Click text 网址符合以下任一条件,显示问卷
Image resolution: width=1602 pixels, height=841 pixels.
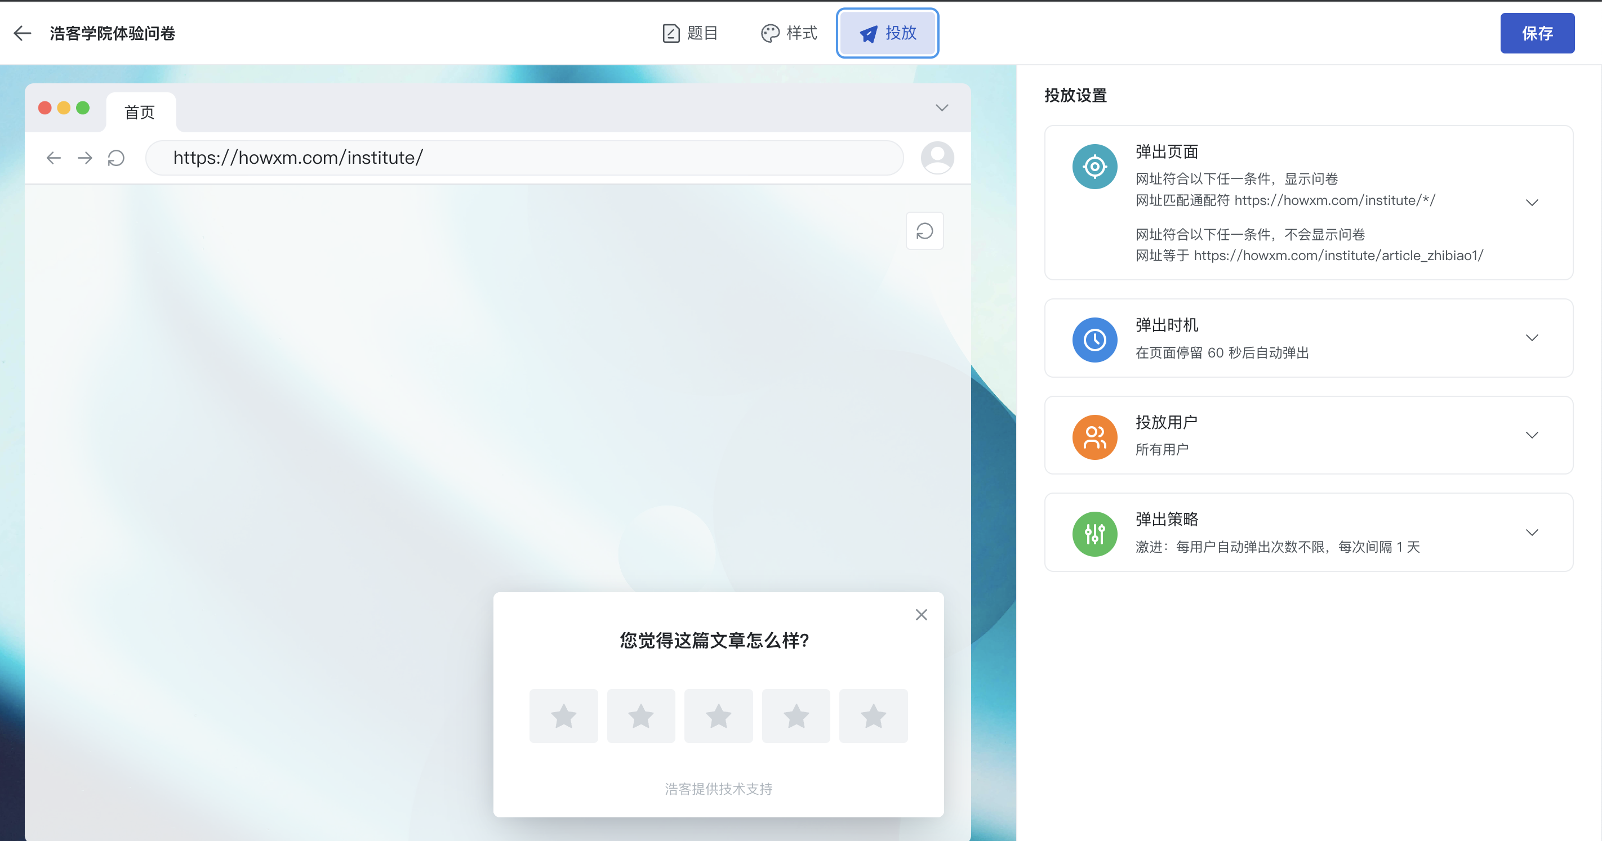(1236, 179)
